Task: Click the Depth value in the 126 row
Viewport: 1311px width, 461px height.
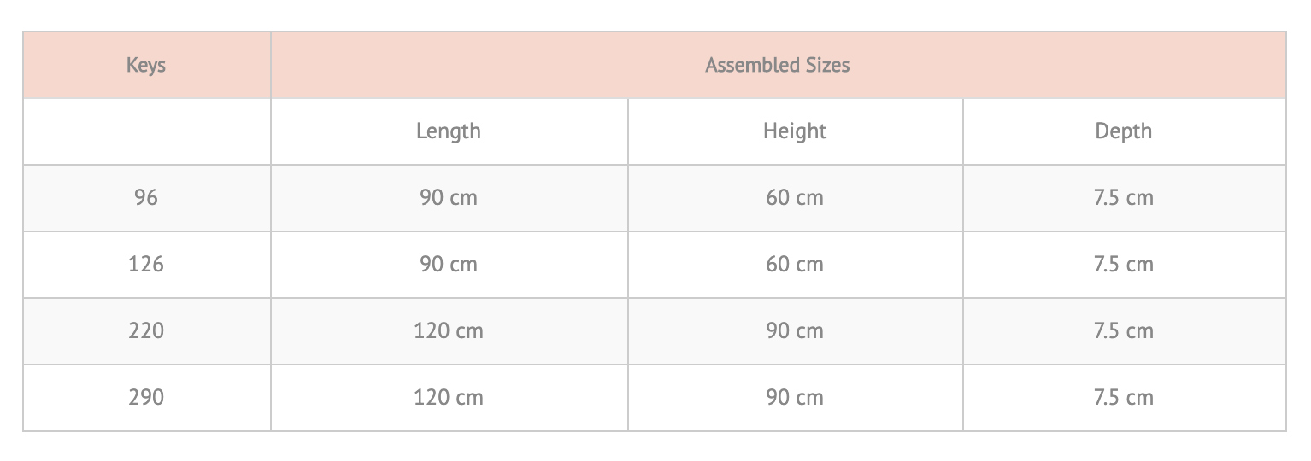Action: tap(1123, 265)
